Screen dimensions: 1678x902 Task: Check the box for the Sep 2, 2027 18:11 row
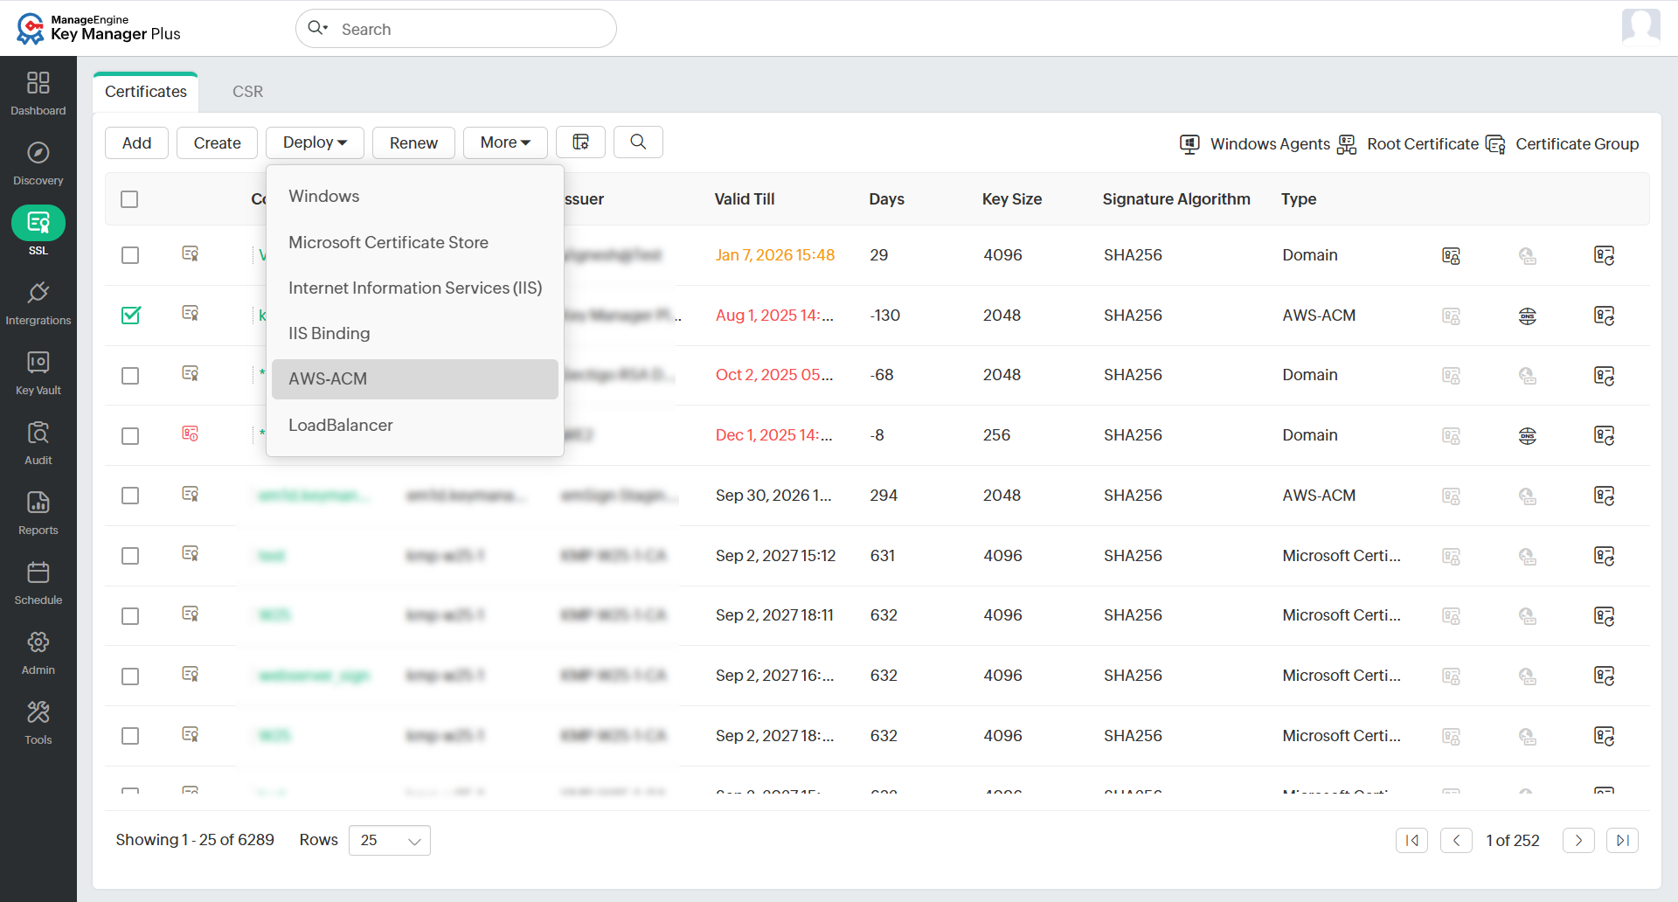[x=130, y=616]
